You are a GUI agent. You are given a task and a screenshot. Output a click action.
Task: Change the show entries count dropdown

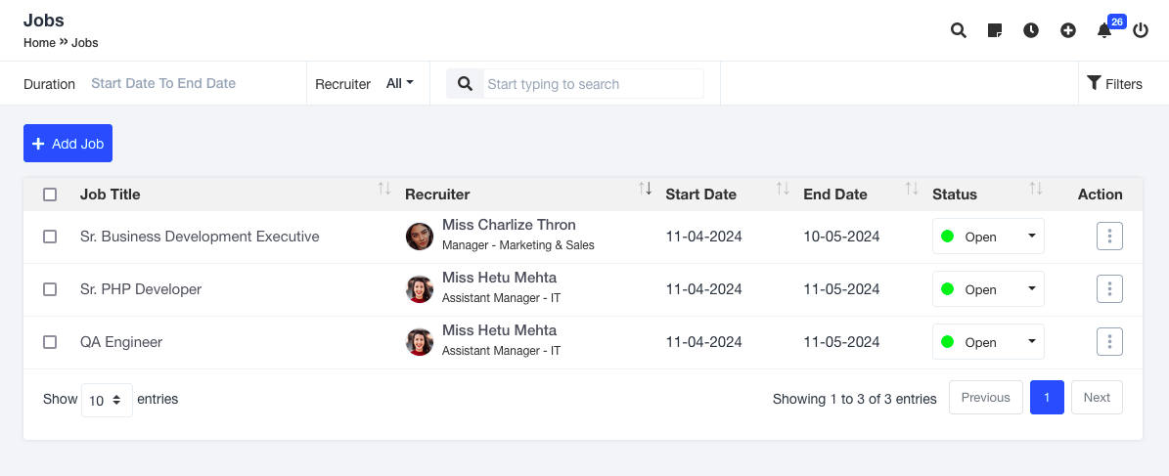coord(107,400)
